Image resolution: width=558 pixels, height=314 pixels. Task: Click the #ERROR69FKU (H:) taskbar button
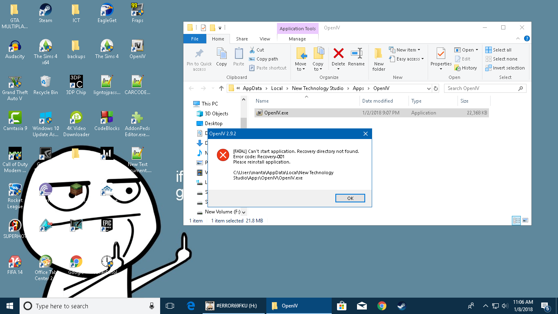point(233,306)
